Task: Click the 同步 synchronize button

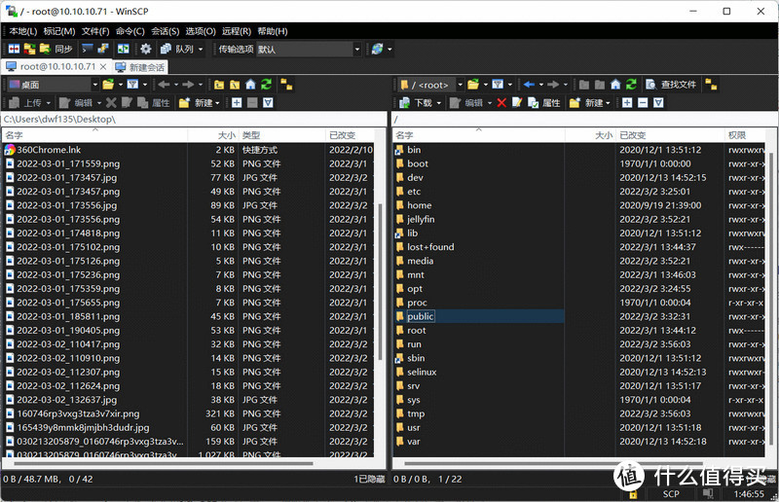Action: click(x=56, y=49)
